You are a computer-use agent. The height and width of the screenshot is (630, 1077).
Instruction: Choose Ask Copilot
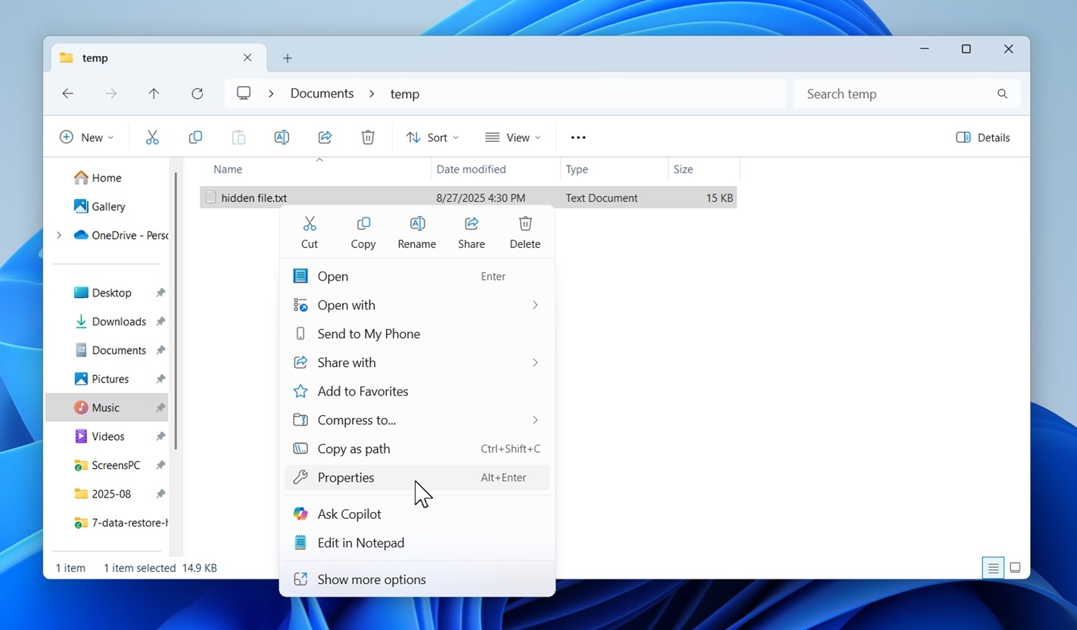click(x=417, y=514)
